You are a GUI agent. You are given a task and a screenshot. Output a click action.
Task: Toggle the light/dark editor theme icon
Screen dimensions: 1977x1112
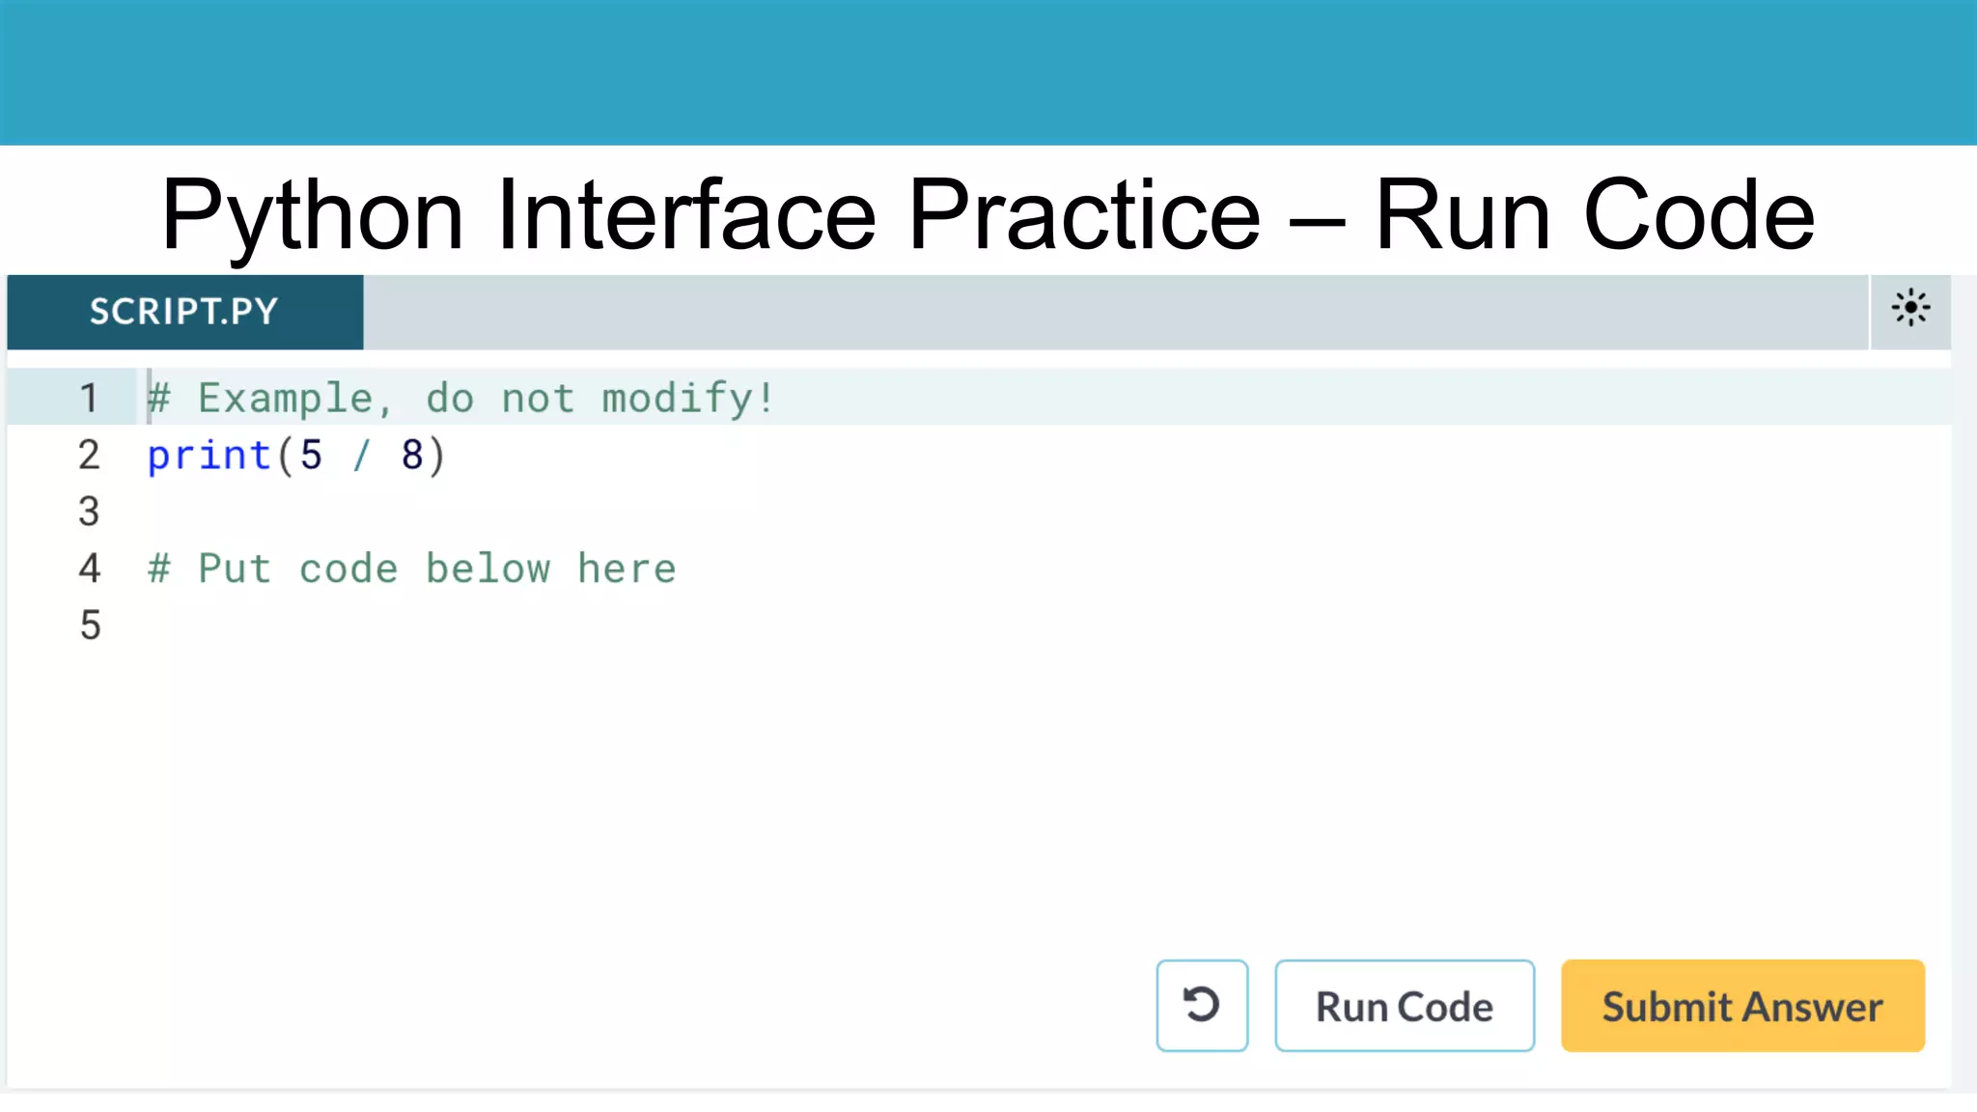pyautogui.click(x=1909, y=309)
